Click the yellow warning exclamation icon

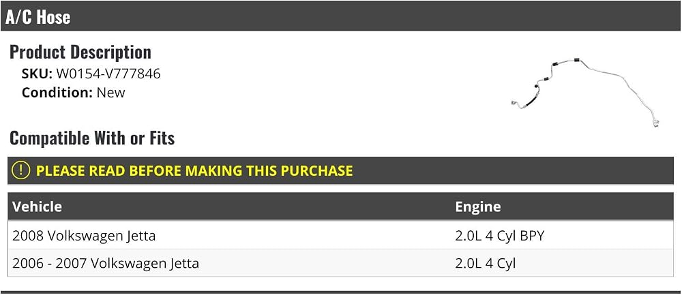point(20,170)
